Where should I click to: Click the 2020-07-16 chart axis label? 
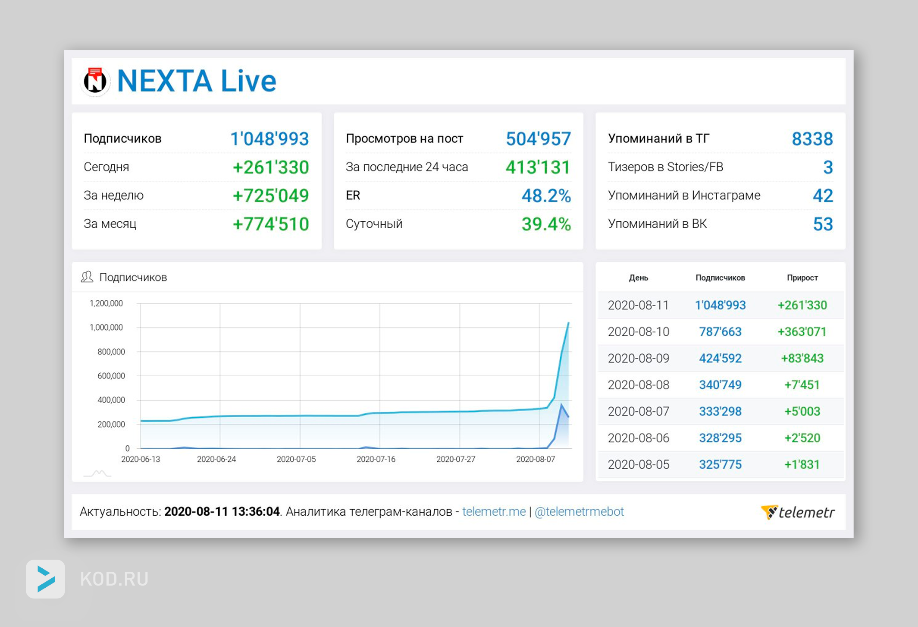(x=376, y=459)
